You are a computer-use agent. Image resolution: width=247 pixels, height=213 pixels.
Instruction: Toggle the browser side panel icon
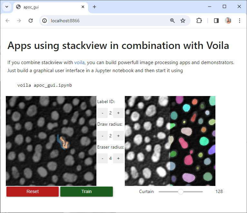[x=216, y=21]
